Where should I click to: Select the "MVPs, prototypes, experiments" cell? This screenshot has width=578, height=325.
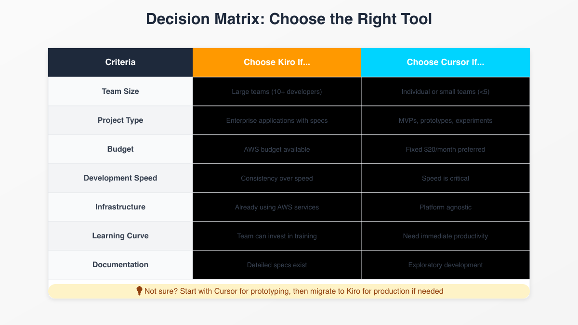pos(446,120)
